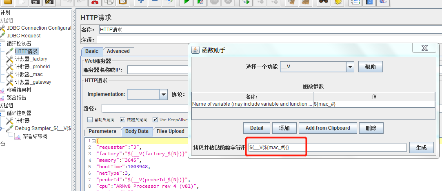The width and height of the screenshot is (442, 191).
Task: Click the 名称 name input field
Action: [270, 30]
